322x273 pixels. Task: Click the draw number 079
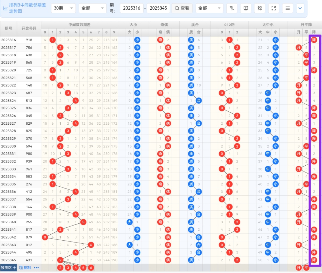[29, 237]
